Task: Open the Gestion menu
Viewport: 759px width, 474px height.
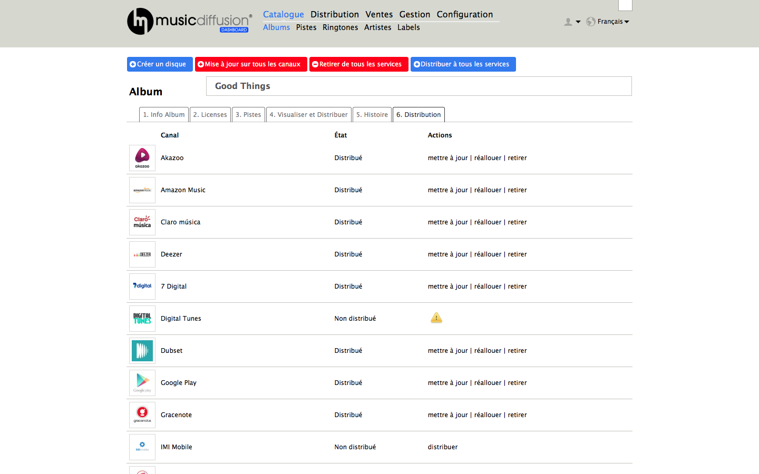Action: [415, 14]
